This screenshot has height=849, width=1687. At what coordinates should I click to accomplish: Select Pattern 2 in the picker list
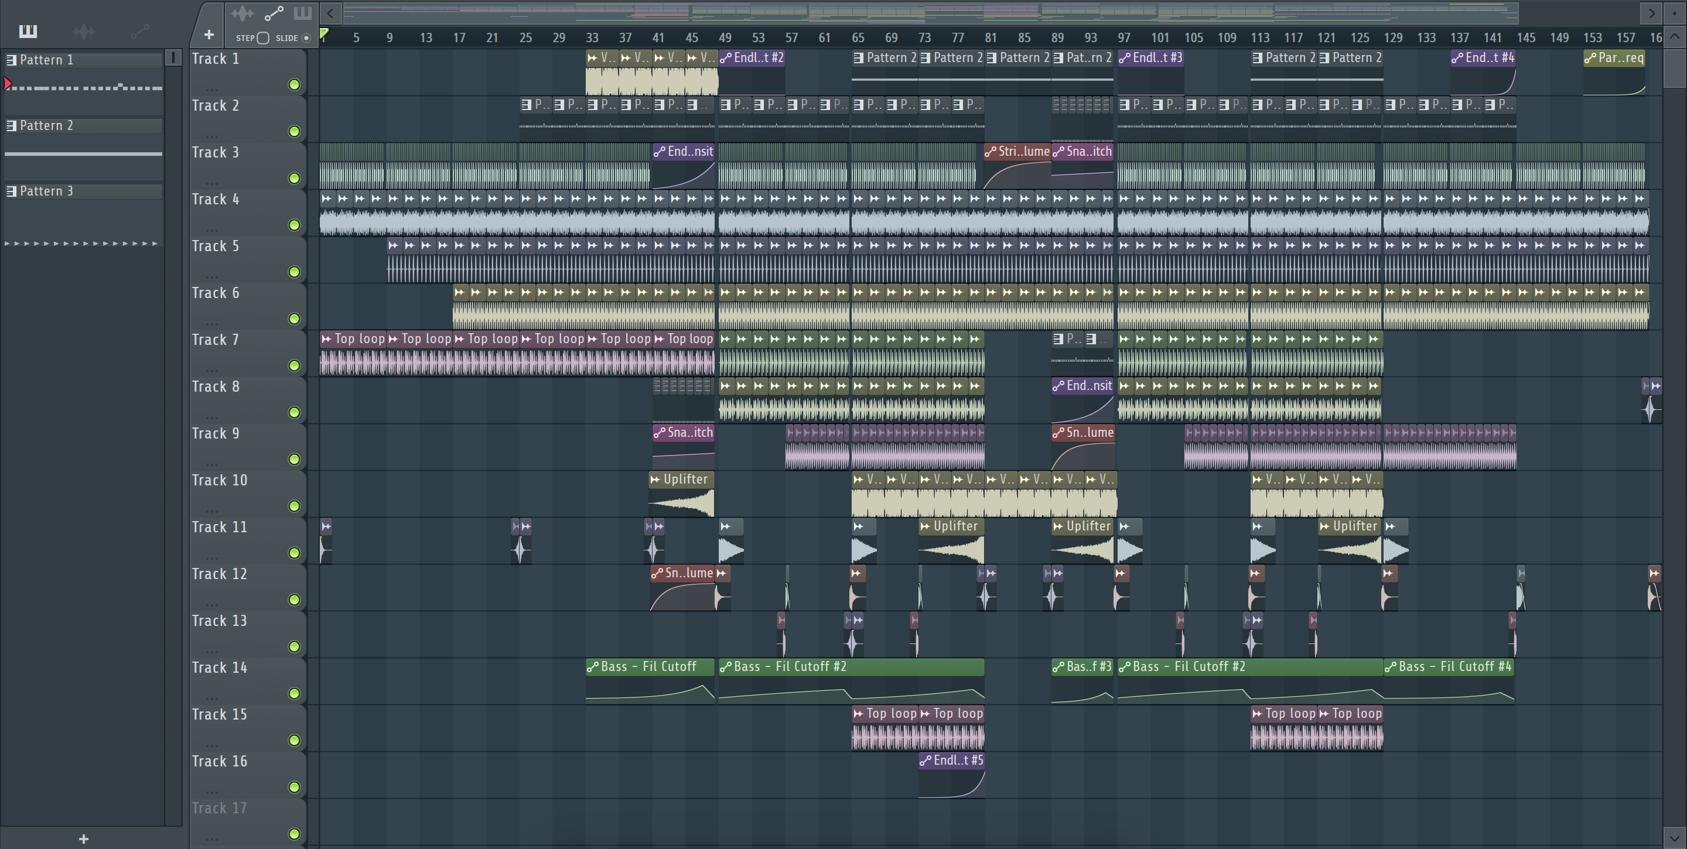tap(83, 126)
